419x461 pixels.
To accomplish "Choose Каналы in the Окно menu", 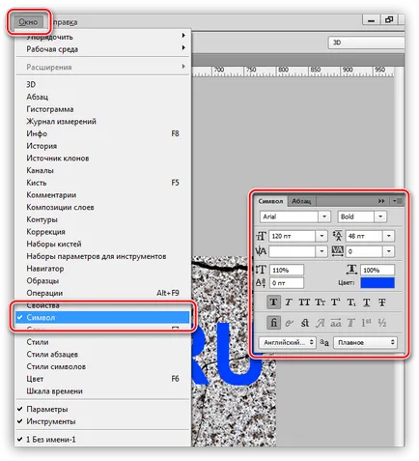I will [x=102, y=170].
